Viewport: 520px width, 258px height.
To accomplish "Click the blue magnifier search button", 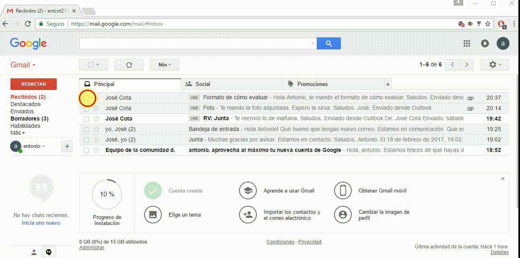I will pos(329,43).
